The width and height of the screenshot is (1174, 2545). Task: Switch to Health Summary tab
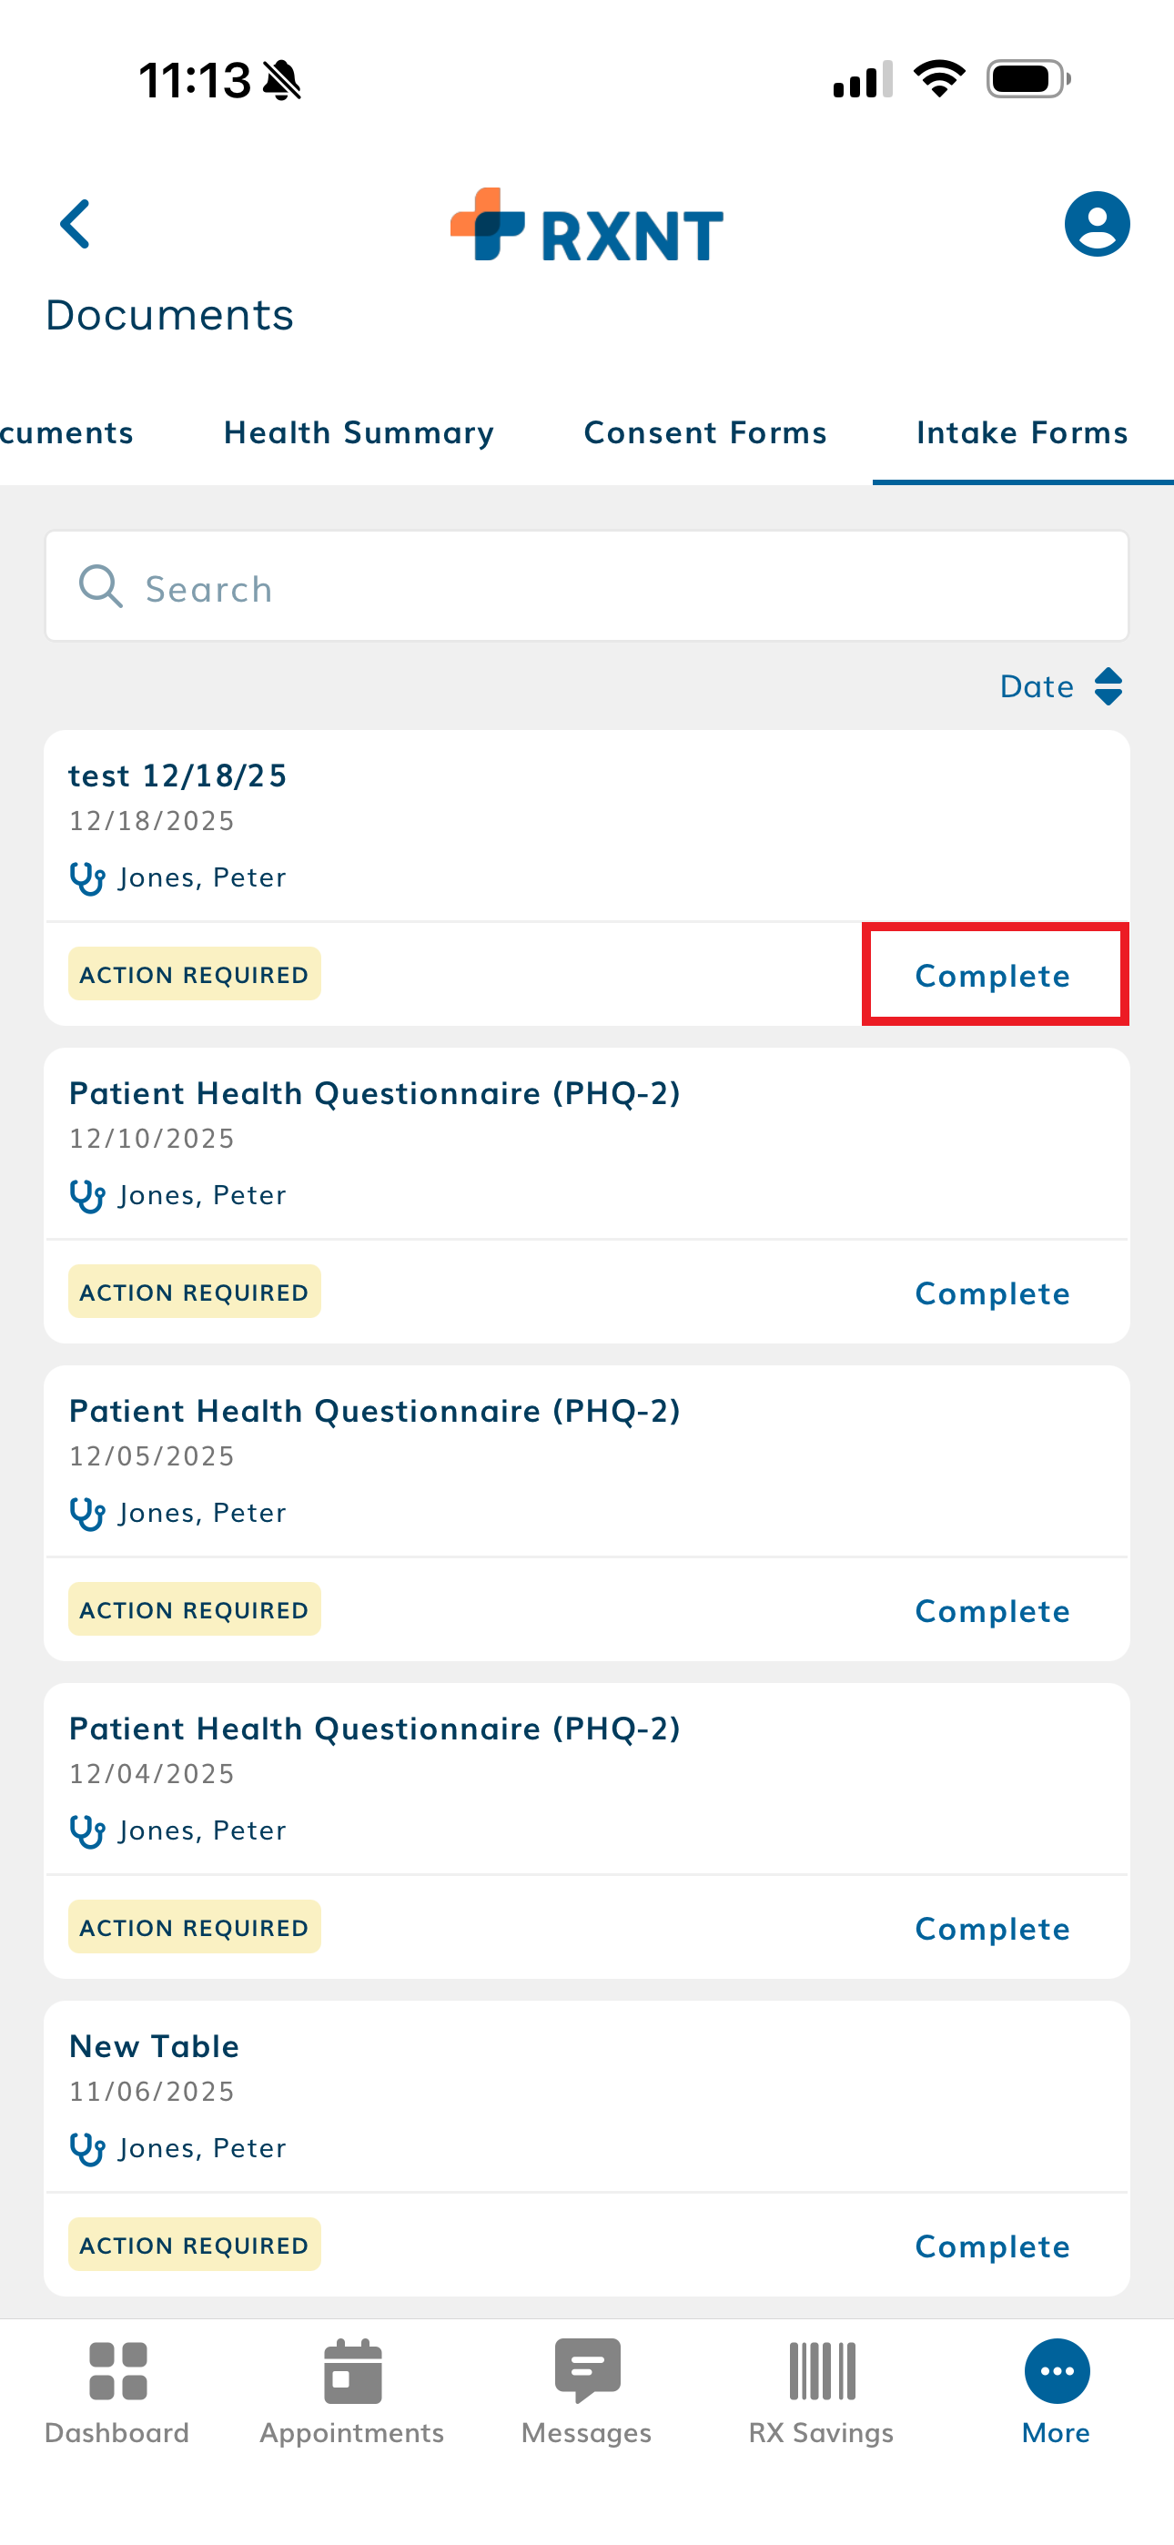[x=359, y=432]
